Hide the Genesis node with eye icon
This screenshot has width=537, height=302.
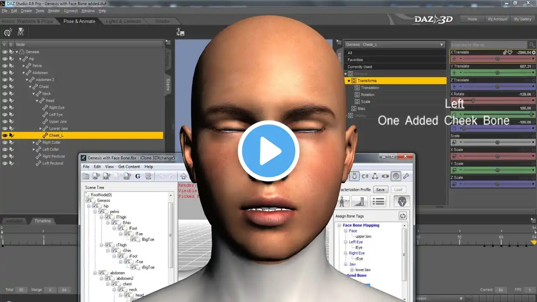(5, 52)
